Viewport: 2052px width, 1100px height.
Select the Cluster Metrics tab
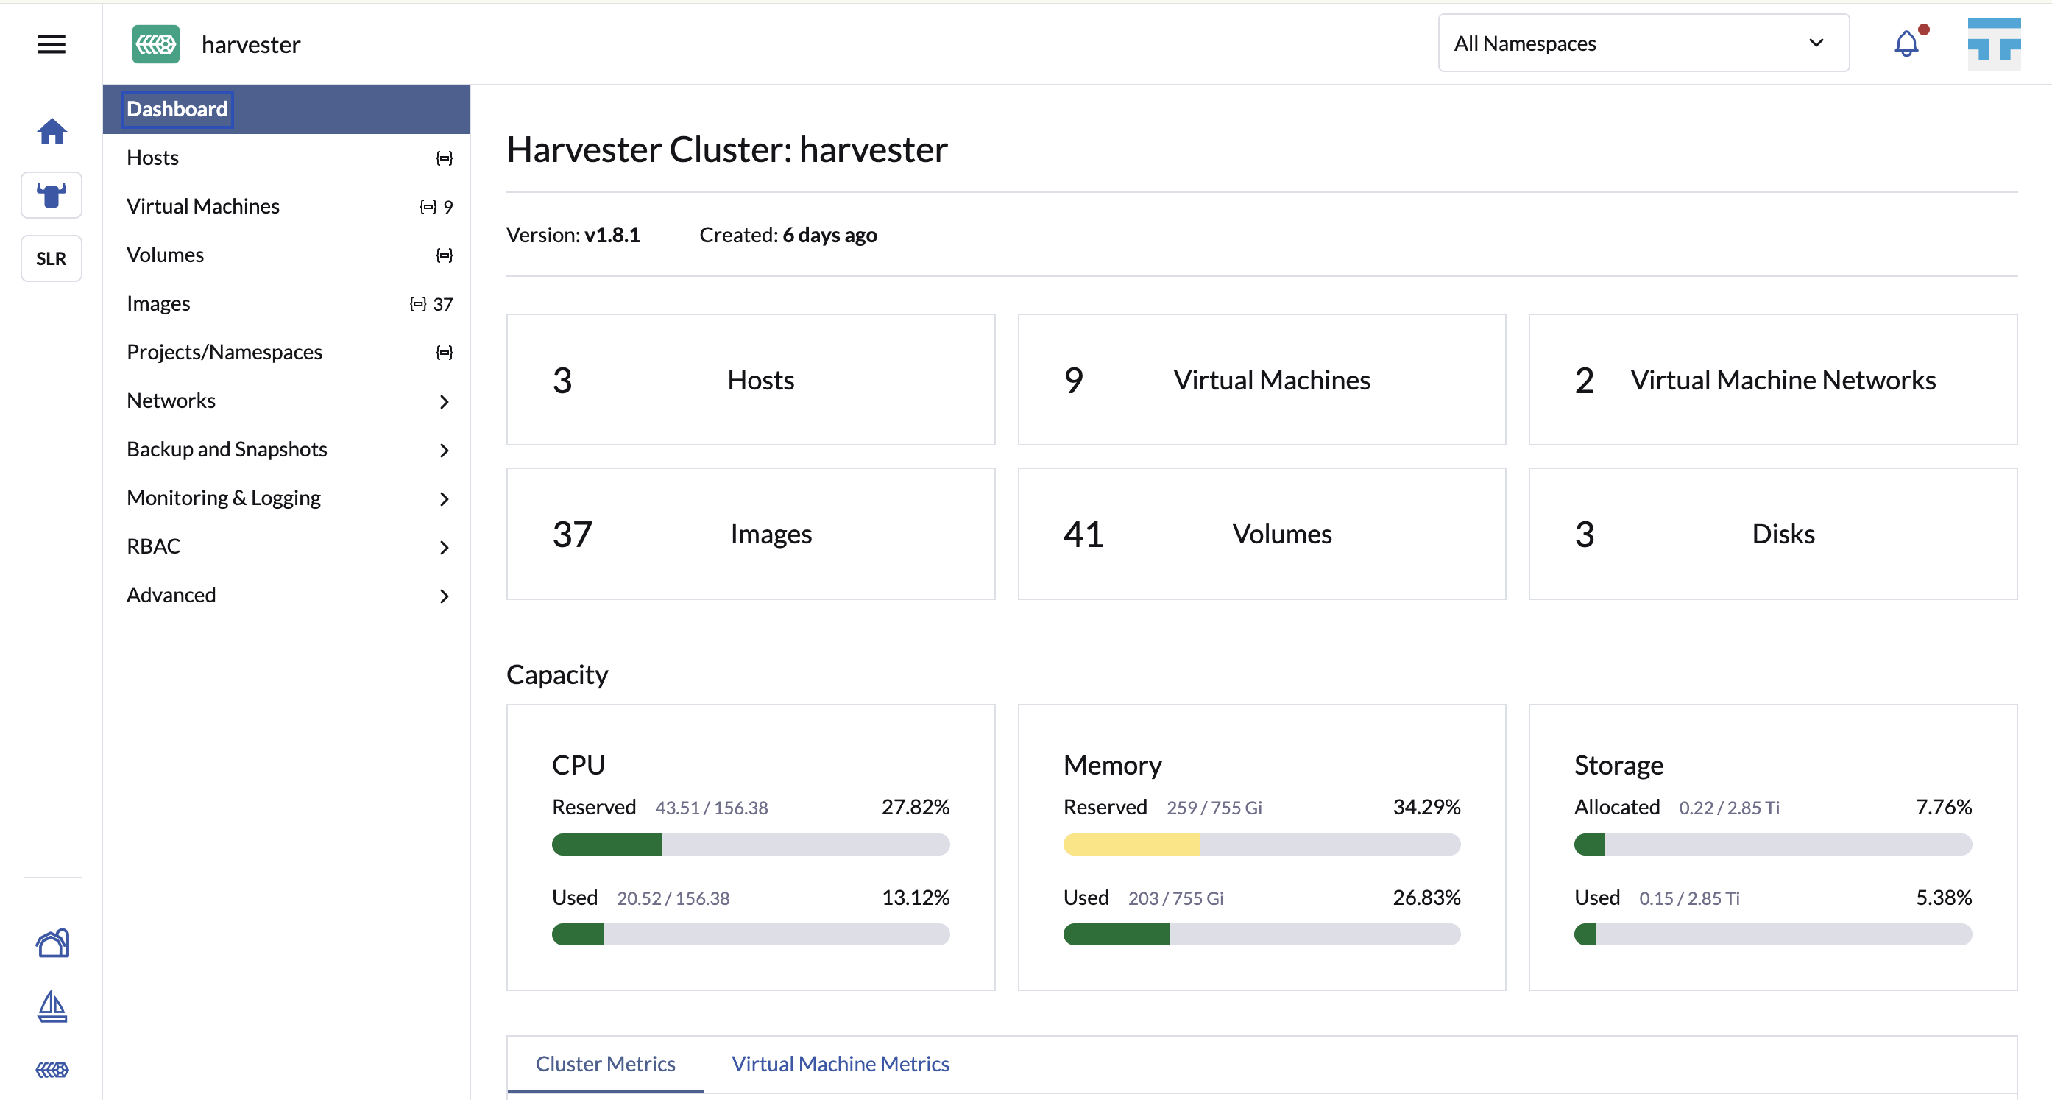(x=606, y=1064)
